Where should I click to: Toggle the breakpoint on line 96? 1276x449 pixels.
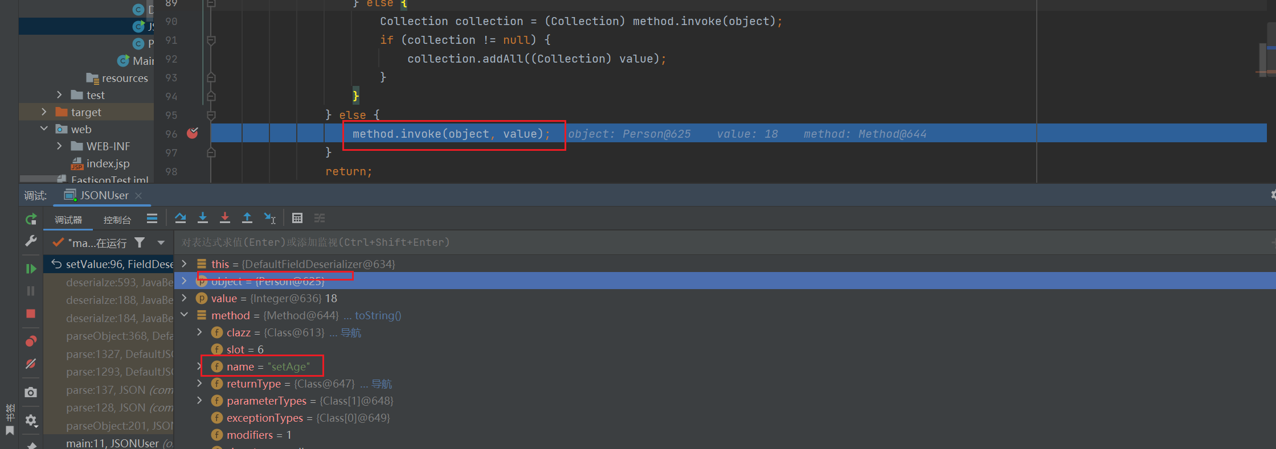193,134
